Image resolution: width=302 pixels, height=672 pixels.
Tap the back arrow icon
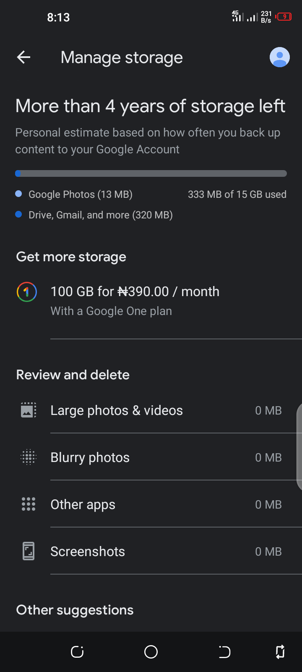point(23,58)
